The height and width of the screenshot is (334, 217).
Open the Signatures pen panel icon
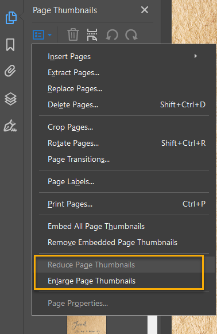pyautogui.click(x=10, y=126)
